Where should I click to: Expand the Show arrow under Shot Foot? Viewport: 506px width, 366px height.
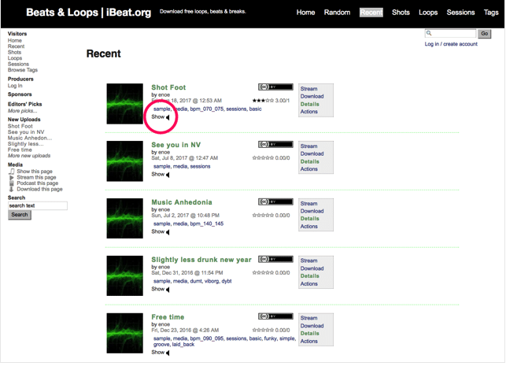click(168, 117)
